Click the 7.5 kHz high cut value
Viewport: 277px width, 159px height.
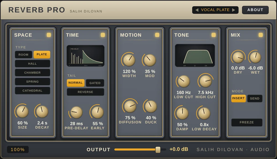click(206, 92)
